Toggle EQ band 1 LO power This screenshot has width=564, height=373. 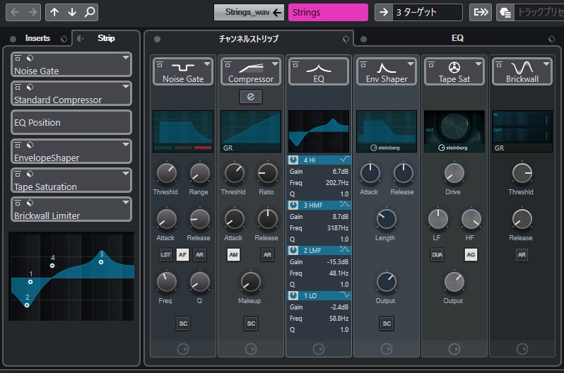pos(293,295)
